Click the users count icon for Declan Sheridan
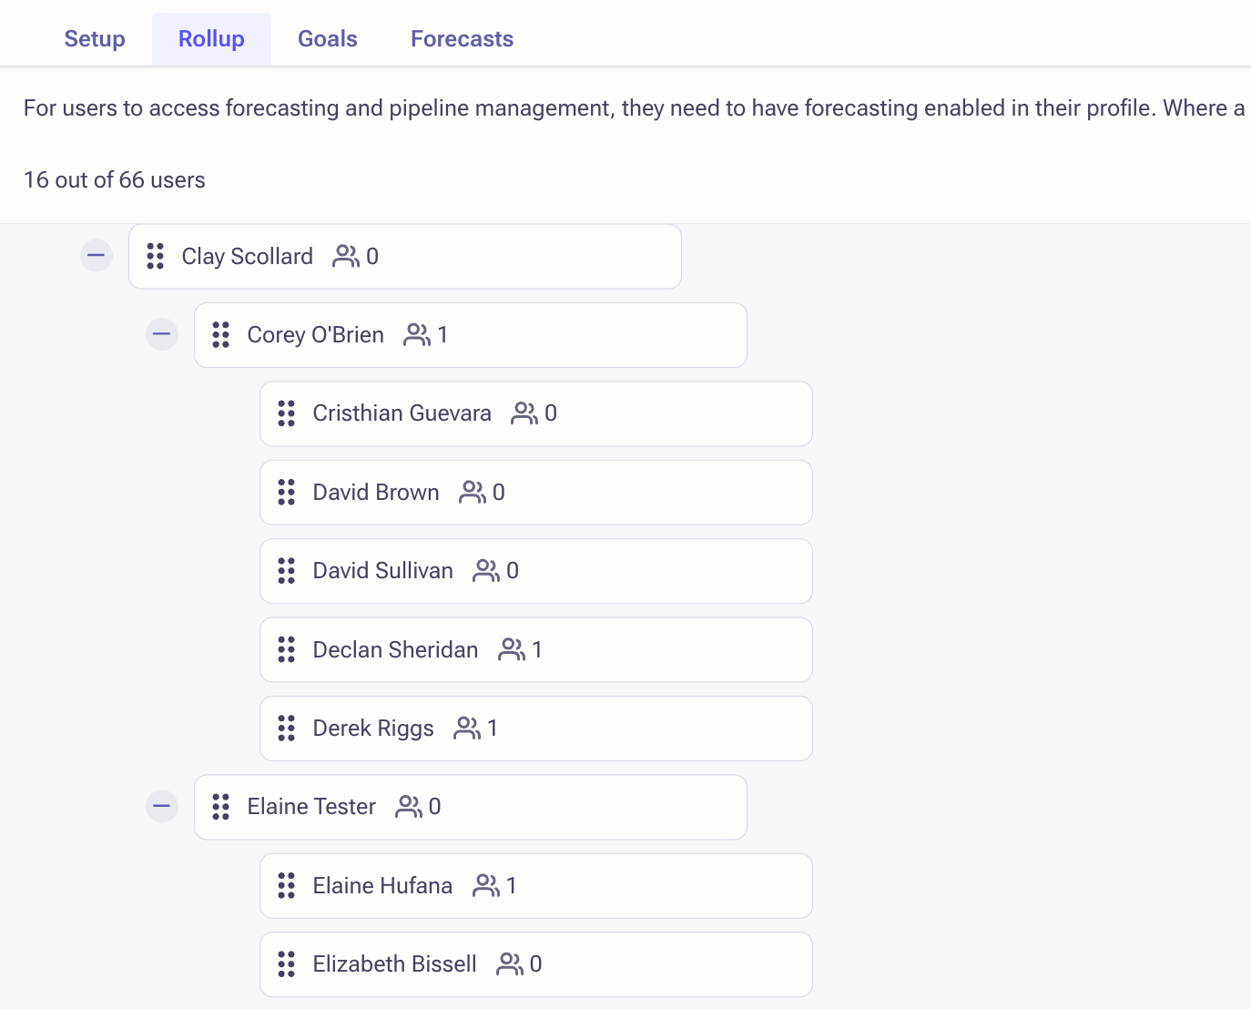1251x1009 pixels. point(512,649)
